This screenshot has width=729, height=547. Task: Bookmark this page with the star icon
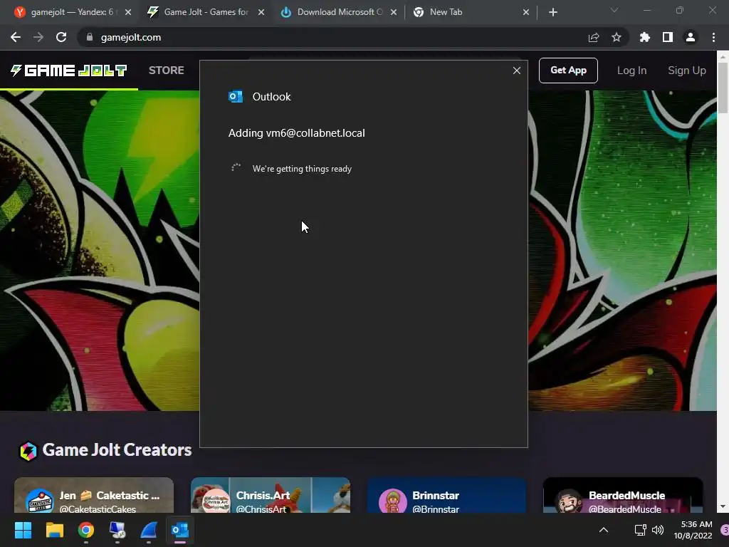(x=617, y=37)
